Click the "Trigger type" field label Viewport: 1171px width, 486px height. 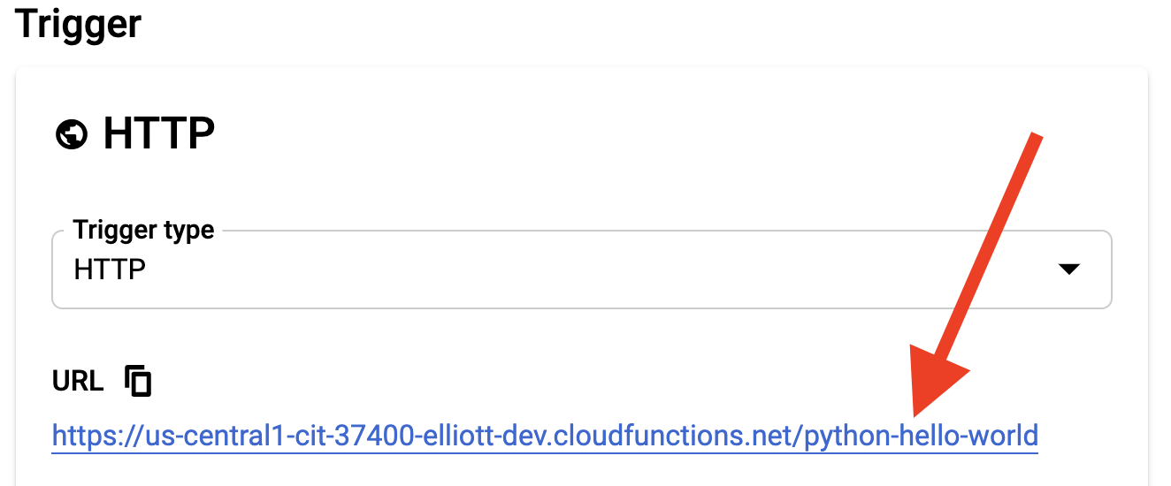[x=143, y=231]
